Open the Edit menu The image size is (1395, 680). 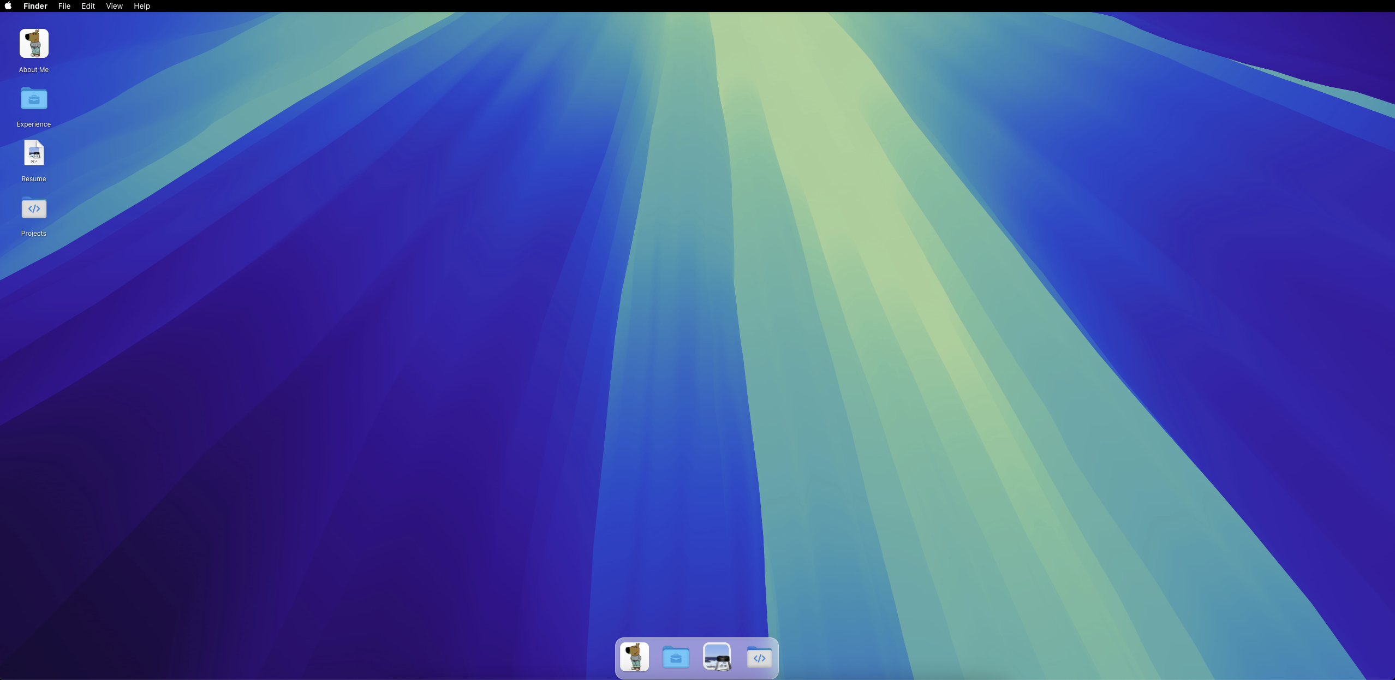point(88,6)
